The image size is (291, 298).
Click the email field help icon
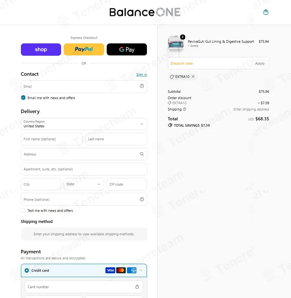click(x=142, y=86)
